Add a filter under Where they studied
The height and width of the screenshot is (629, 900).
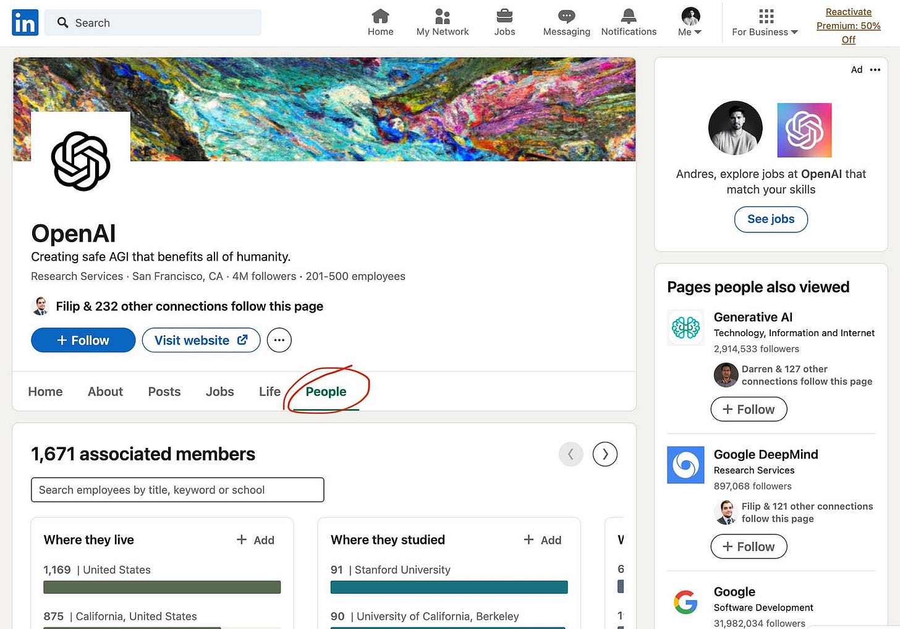542,540
